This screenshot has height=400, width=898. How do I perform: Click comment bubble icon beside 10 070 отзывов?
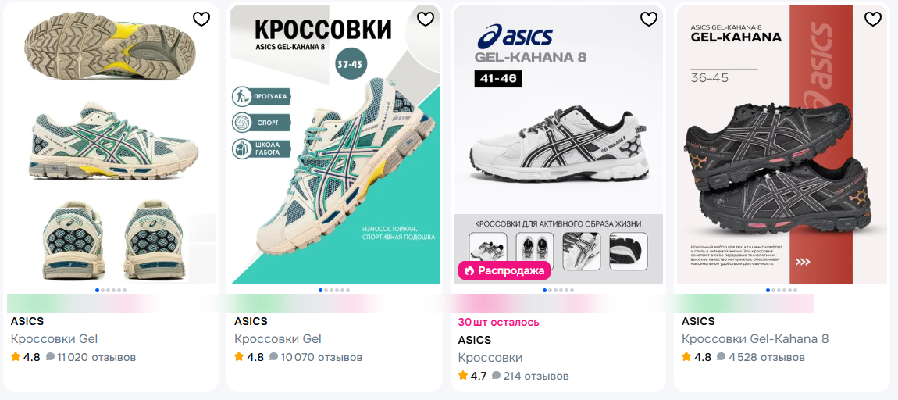coord(274,357)
